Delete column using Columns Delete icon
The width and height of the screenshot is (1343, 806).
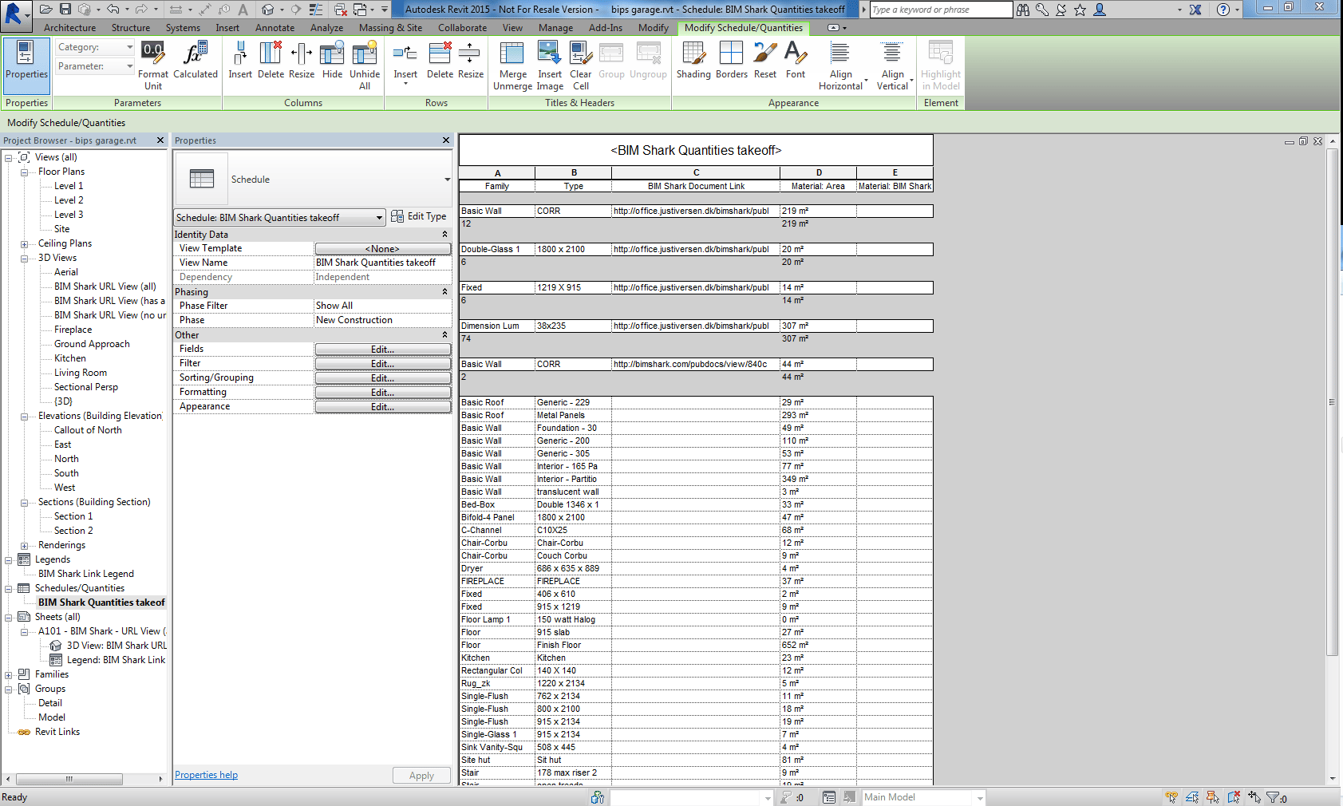pos(271,61)
